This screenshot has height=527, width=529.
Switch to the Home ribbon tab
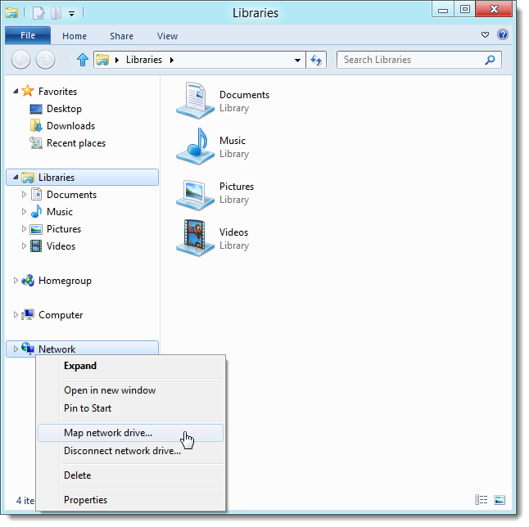pyautogui.click(x=75, y=36)
